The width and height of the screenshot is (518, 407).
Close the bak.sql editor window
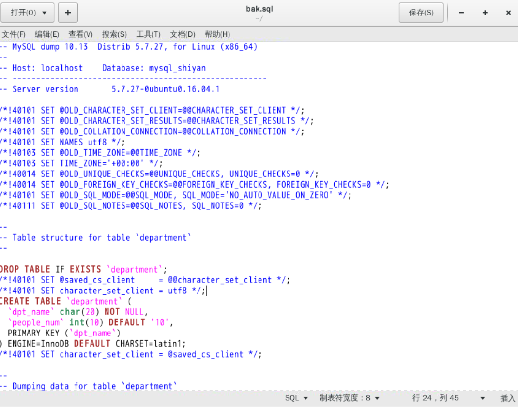pos(508,13)
